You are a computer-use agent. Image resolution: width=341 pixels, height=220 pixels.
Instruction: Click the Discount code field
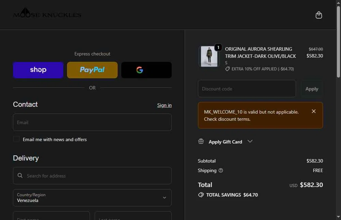coord(247,89)
